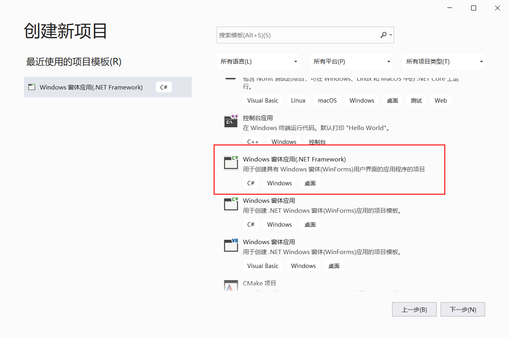Filter by the Linux tag
Viewport: 509px width, 338px height.
point(298,100)
